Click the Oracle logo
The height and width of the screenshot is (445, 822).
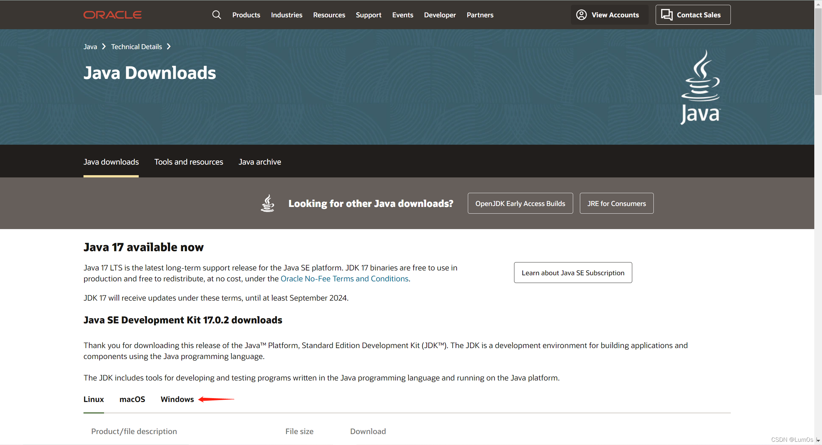click(x=112, y=15)
